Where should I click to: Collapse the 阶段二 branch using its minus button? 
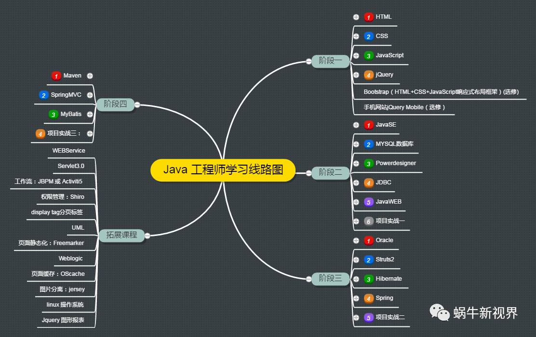click(x=308, y=173)
